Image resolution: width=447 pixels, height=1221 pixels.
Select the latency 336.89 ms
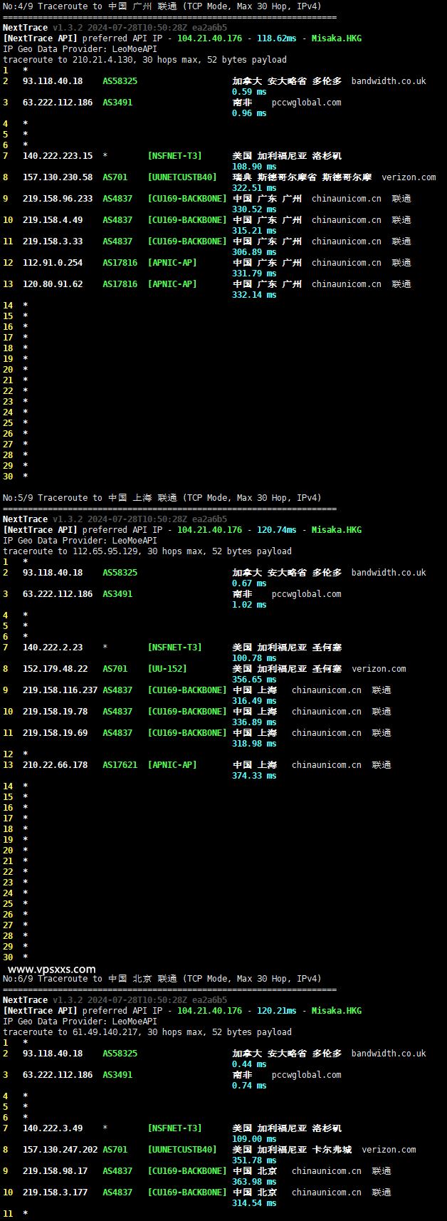point(254,722)
